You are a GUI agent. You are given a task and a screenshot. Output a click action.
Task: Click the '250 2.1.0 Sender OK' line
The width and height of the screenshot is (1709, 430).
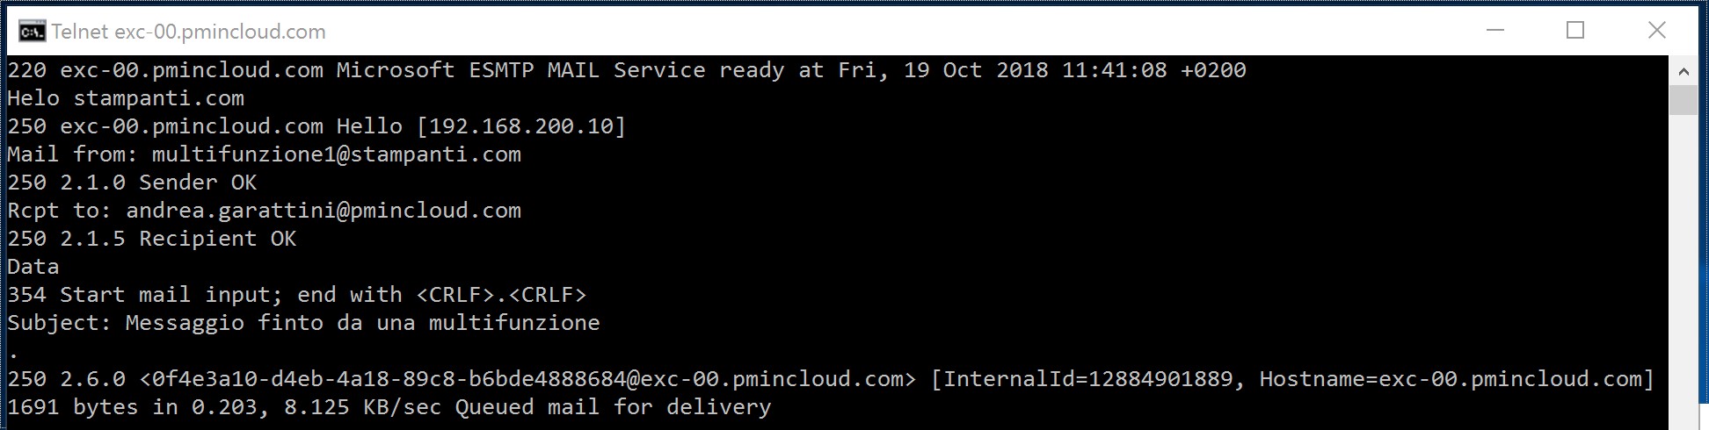132,183
